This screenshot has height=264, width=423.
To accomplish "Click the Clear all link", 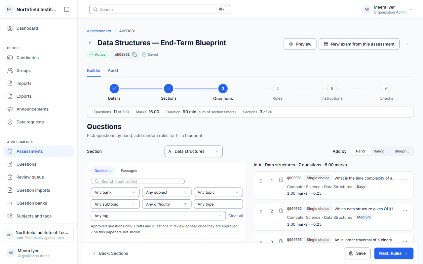I will pyautogui.click(x=236, y=216).
